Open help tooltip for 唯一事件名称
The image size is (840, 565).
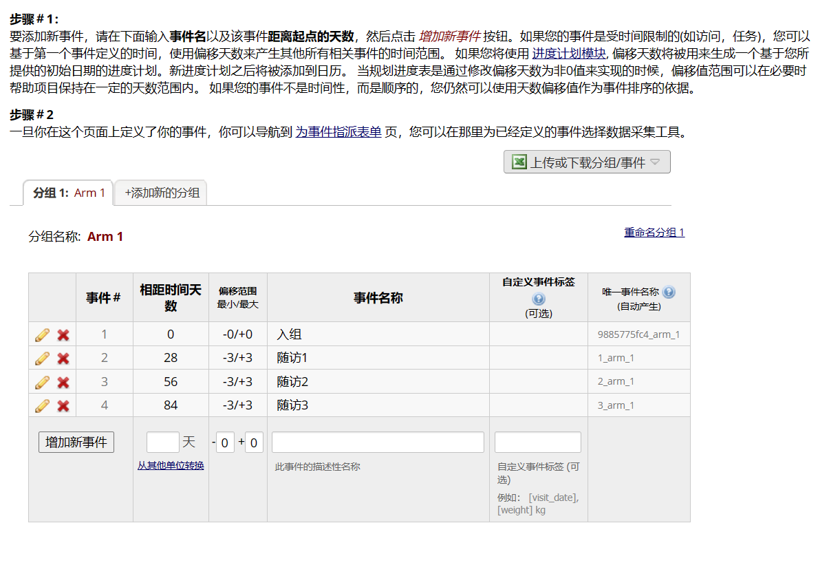click(x=669, y=292)
